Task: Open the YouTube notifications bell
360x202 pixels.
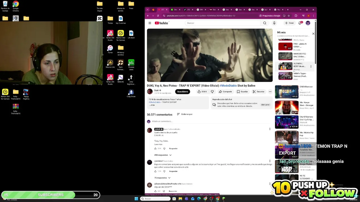Action: point(300,23)
